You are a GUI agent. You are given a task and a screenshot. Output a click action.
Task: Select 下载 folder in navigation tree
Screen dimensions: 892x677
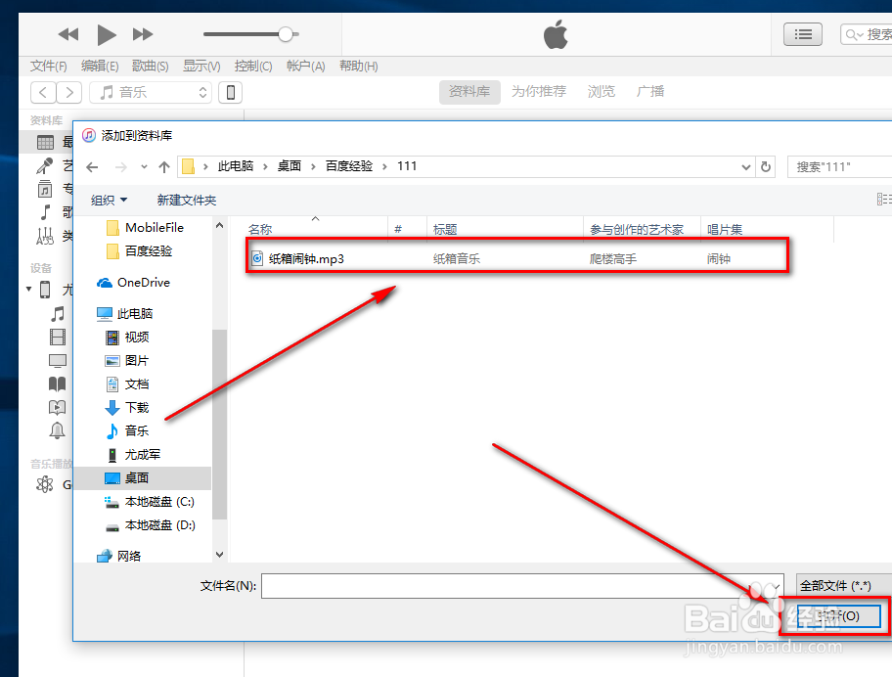coord(127,407)
